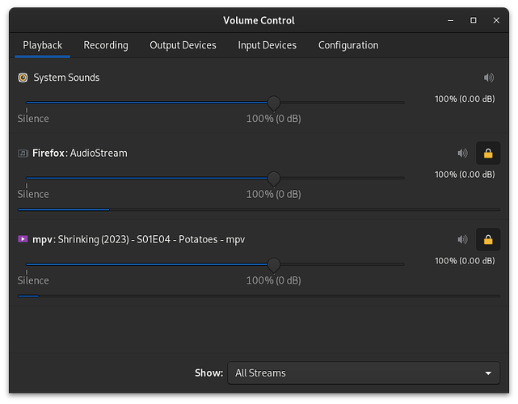Click the mpv Shrinking S01E04 Potatoes title
The width and height of the screenshot is (518, 404).
pos(138,239)
